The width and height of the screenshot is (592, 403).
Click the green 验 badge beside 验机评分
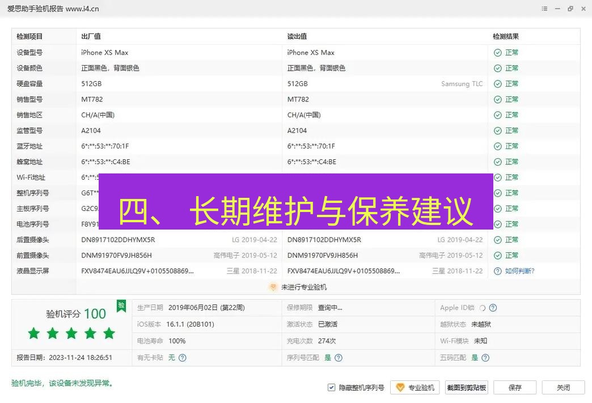point(121,305)
